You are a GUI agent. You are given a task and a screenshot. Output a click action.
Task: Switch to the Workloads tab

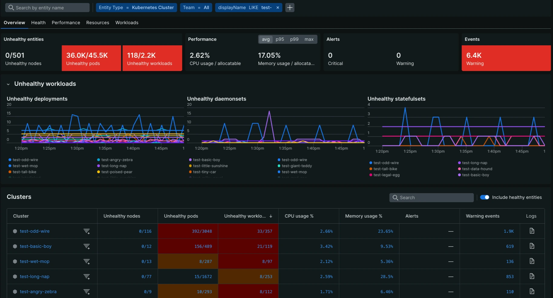click(x=126, y=23)
